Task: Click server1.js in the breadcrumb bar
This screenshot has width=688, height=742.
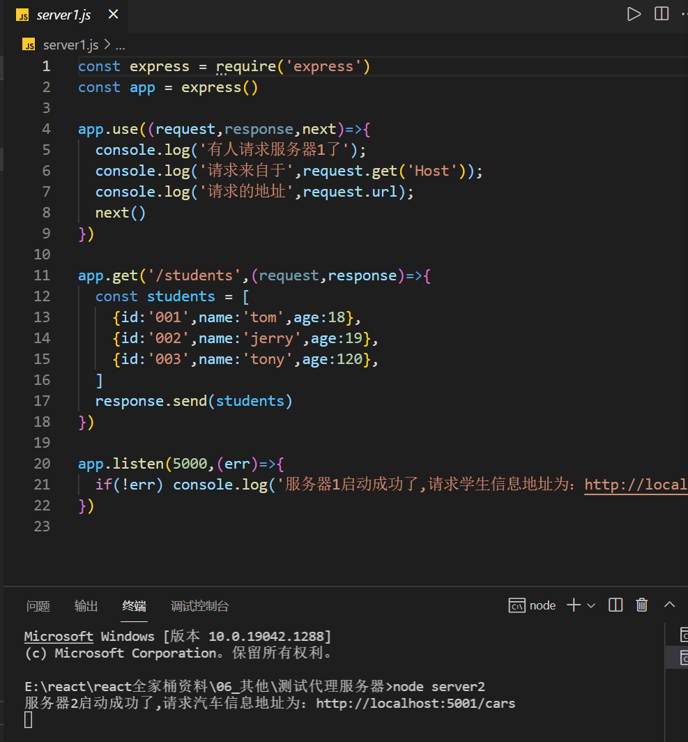Action: [x=71, y=45]
